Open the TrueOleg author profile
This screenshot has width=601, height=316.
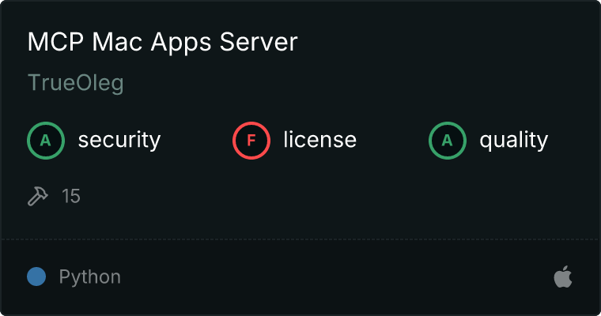75,83
